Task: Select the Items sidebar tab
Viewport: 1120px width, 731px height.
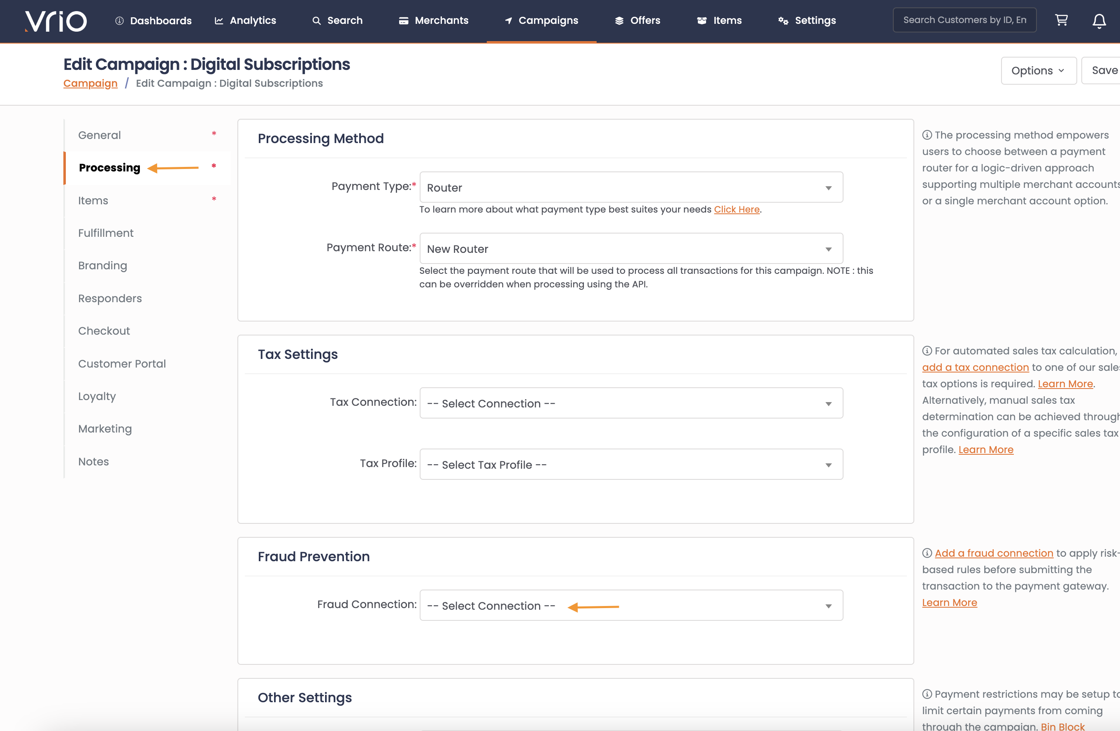Action: [147, 201]
